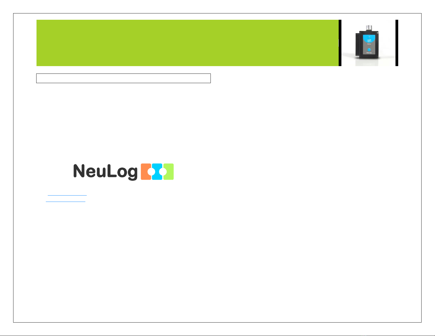Click the side plug of the sensor
435x336 pixels.
(x=357, y=44)
